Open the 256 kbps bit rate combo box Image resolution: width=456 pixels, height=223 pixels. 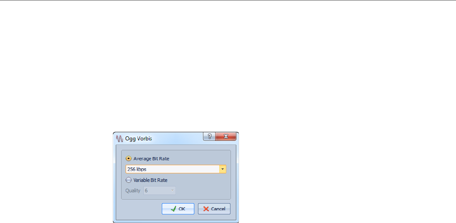click(x=176, y=169)
